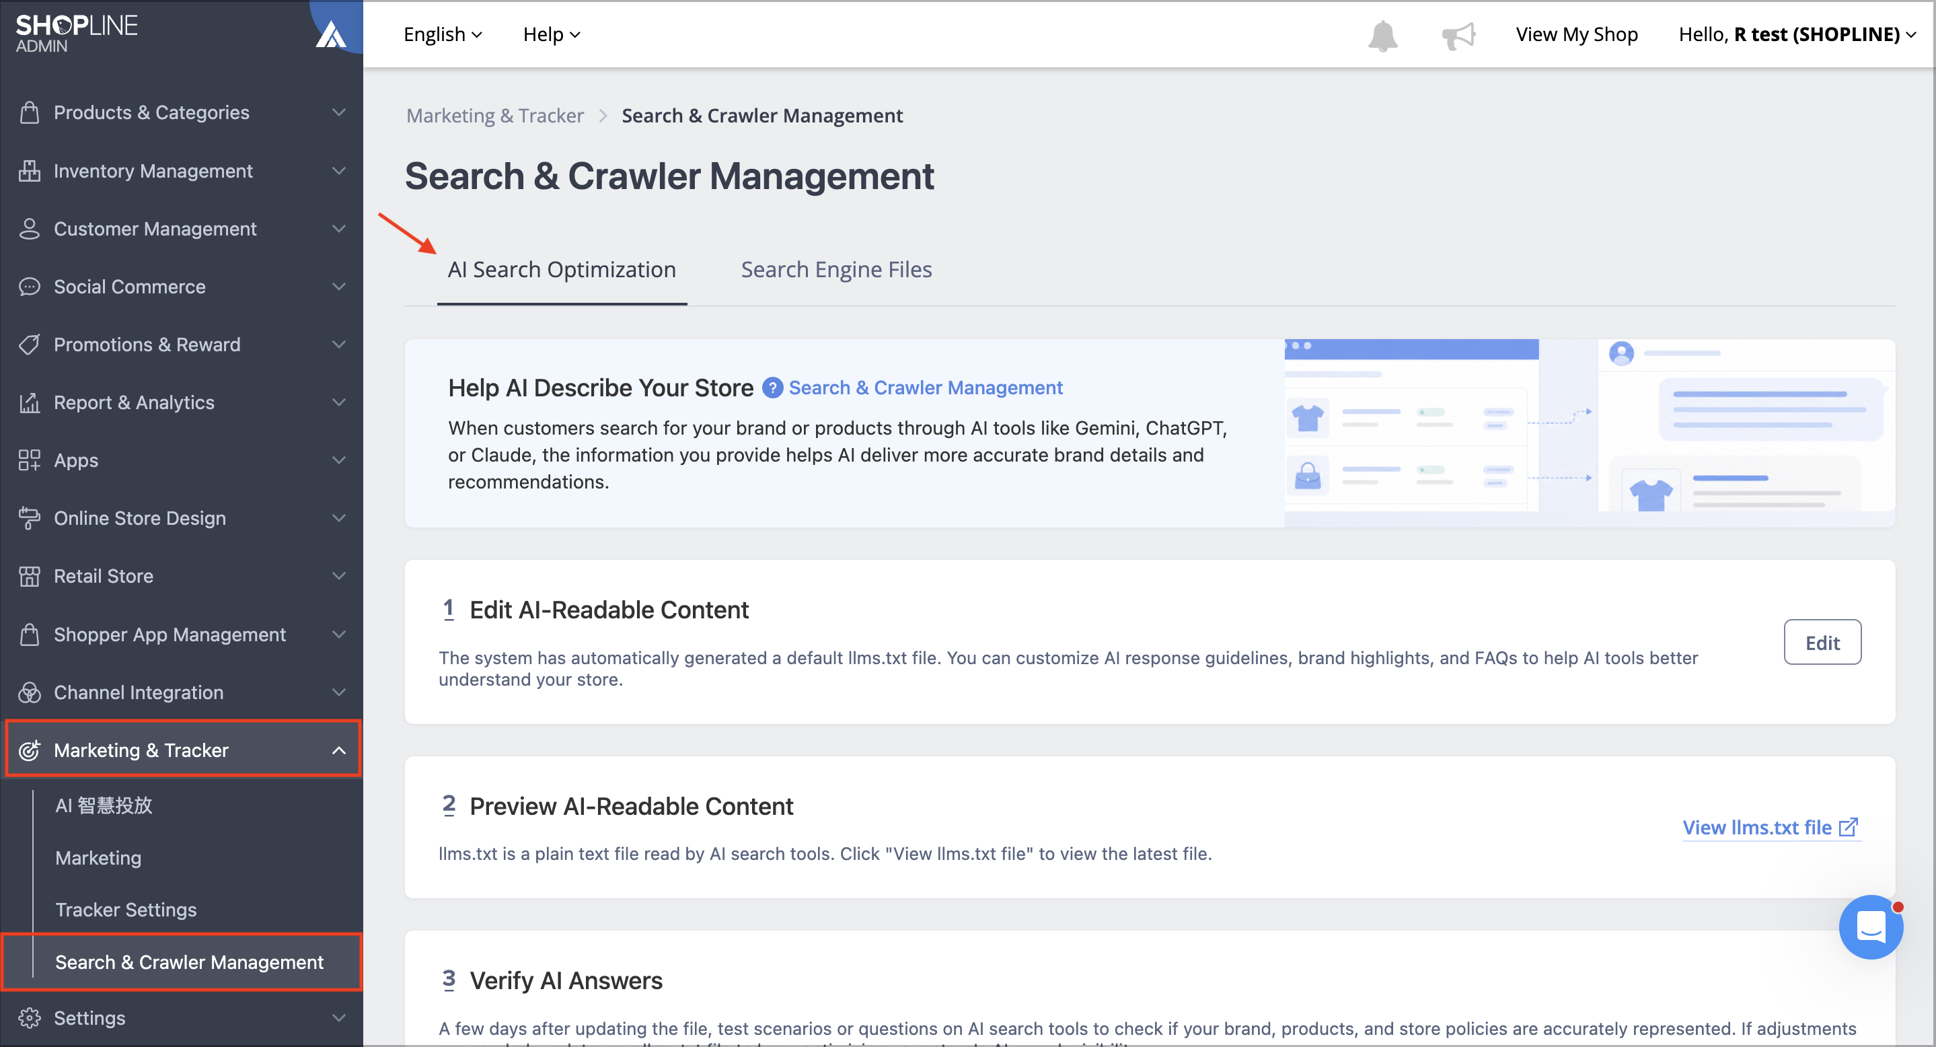Open the live chat support bubble
The width and height of the screenshot is (1936, 1047).
[1870, 927]
